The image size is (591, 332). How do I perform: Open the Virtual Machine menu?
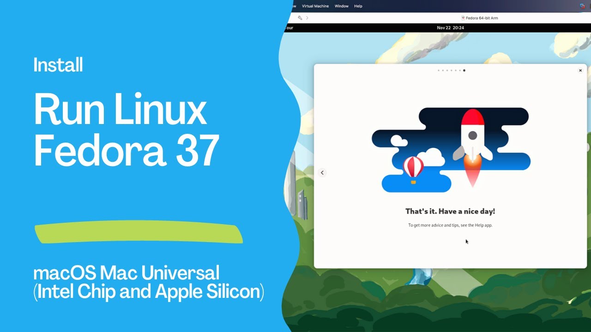click(315, 6)
